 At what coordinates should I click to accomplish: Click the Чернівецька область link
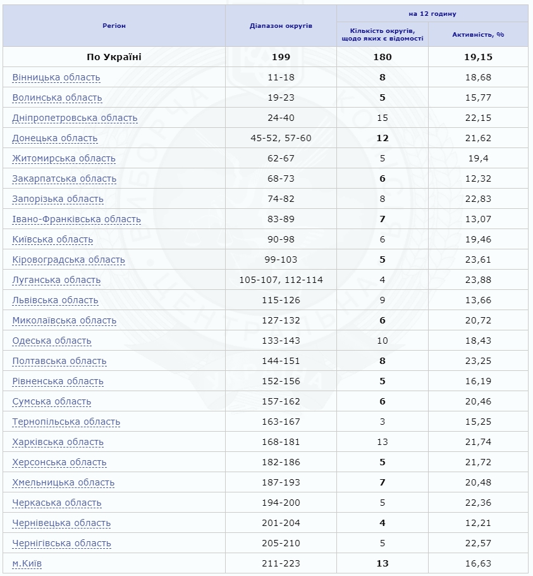coord(61,523)
